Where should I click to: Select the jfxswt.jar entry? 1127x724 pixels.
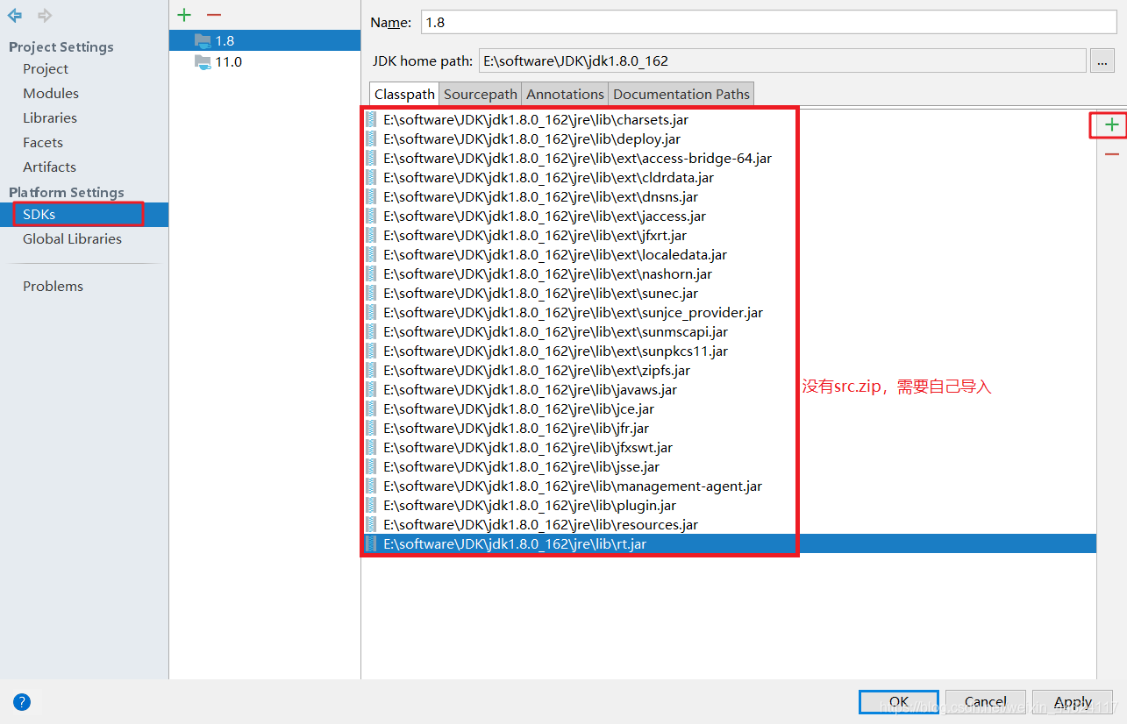pos(728,447)
